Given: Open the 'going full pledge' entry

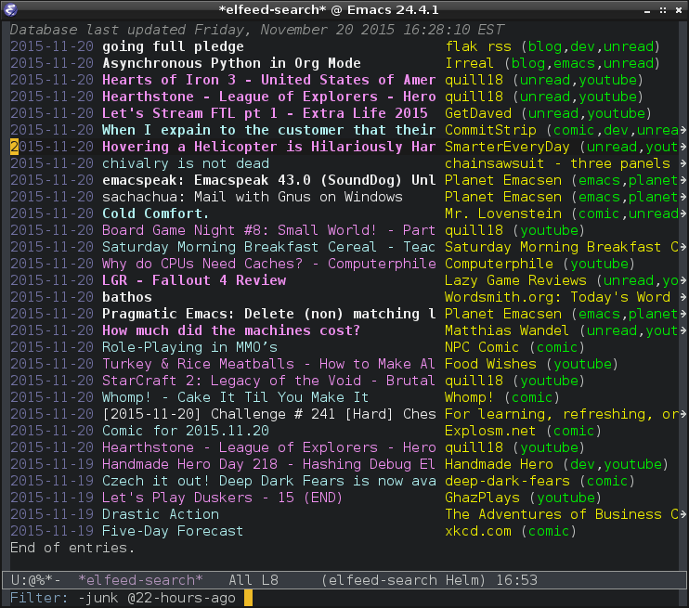Looking at the screenshot, I should pos(173,46).
